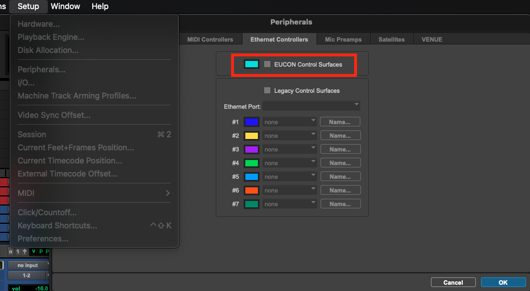Open controller #7 type dropdown
Screen dimensions: 530x291
point(290,204)
